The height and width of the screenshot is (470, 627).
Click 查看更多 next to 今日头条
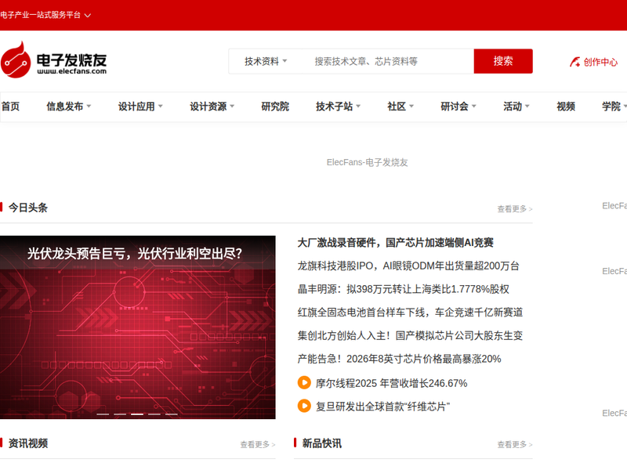(x=514, y=209)
